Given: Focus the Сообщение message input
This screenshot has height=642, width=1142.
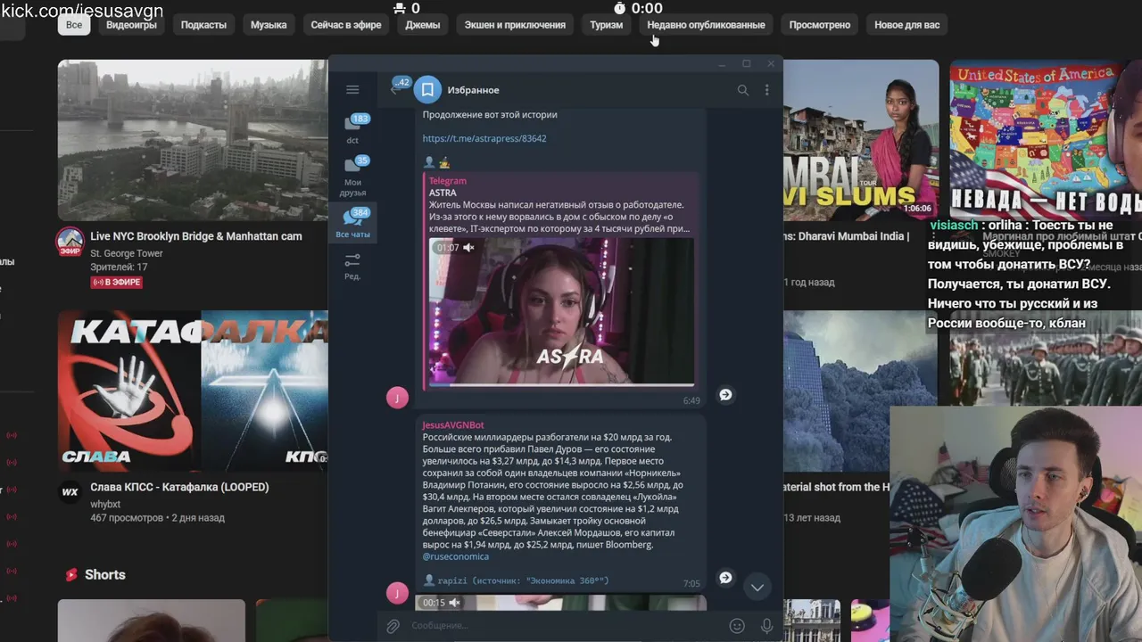Looking at the screenshot, I should point(566,626).
